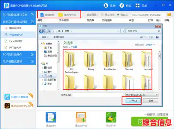Expand the 电子书格式转换 section
Viewport: 174px width, 129px height.
tap(18, 61)
